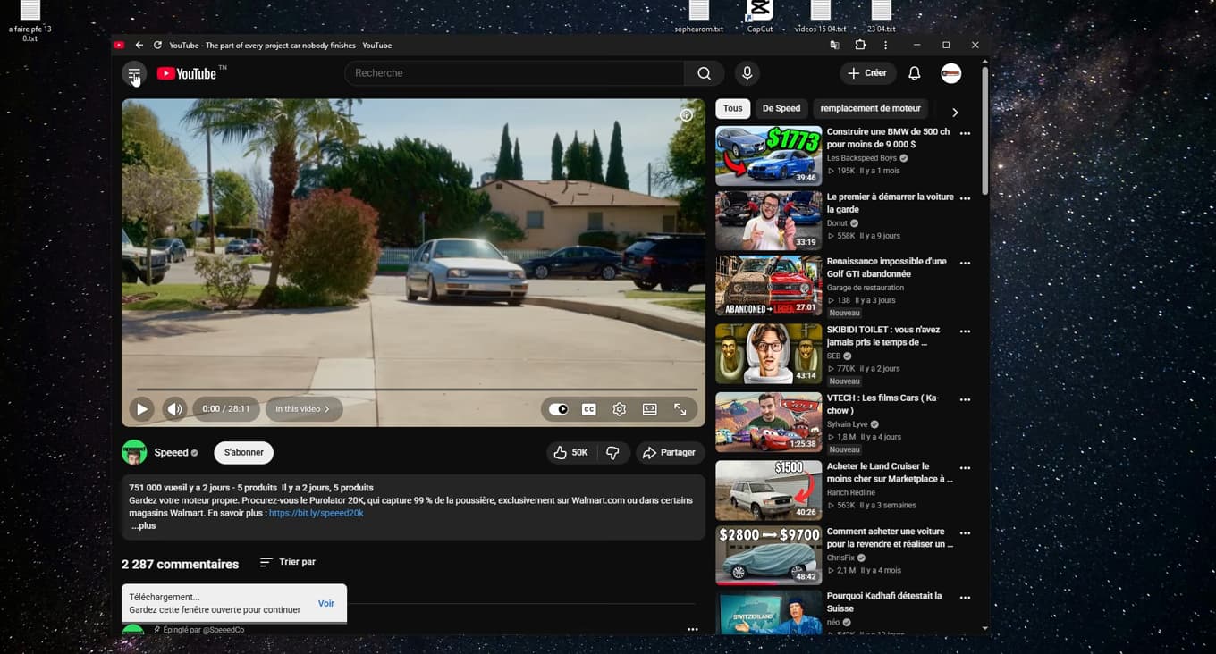This screenshot has height=654, width=1216.
Task: Open the window's three-dot menu
Action: click(886, 45)
